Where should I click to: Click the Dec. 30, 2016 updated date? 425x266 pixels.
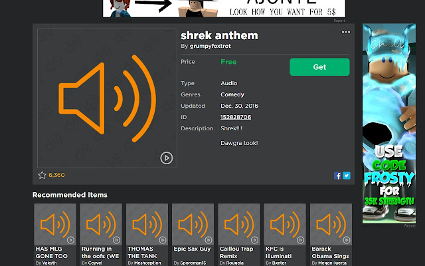click(239, 106)
